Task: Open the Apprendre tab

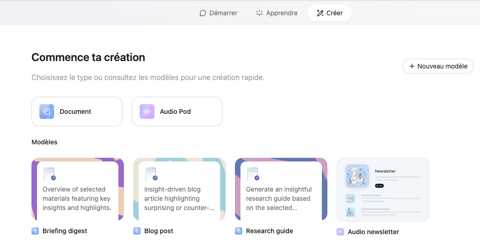Action: tap(277, 13)
